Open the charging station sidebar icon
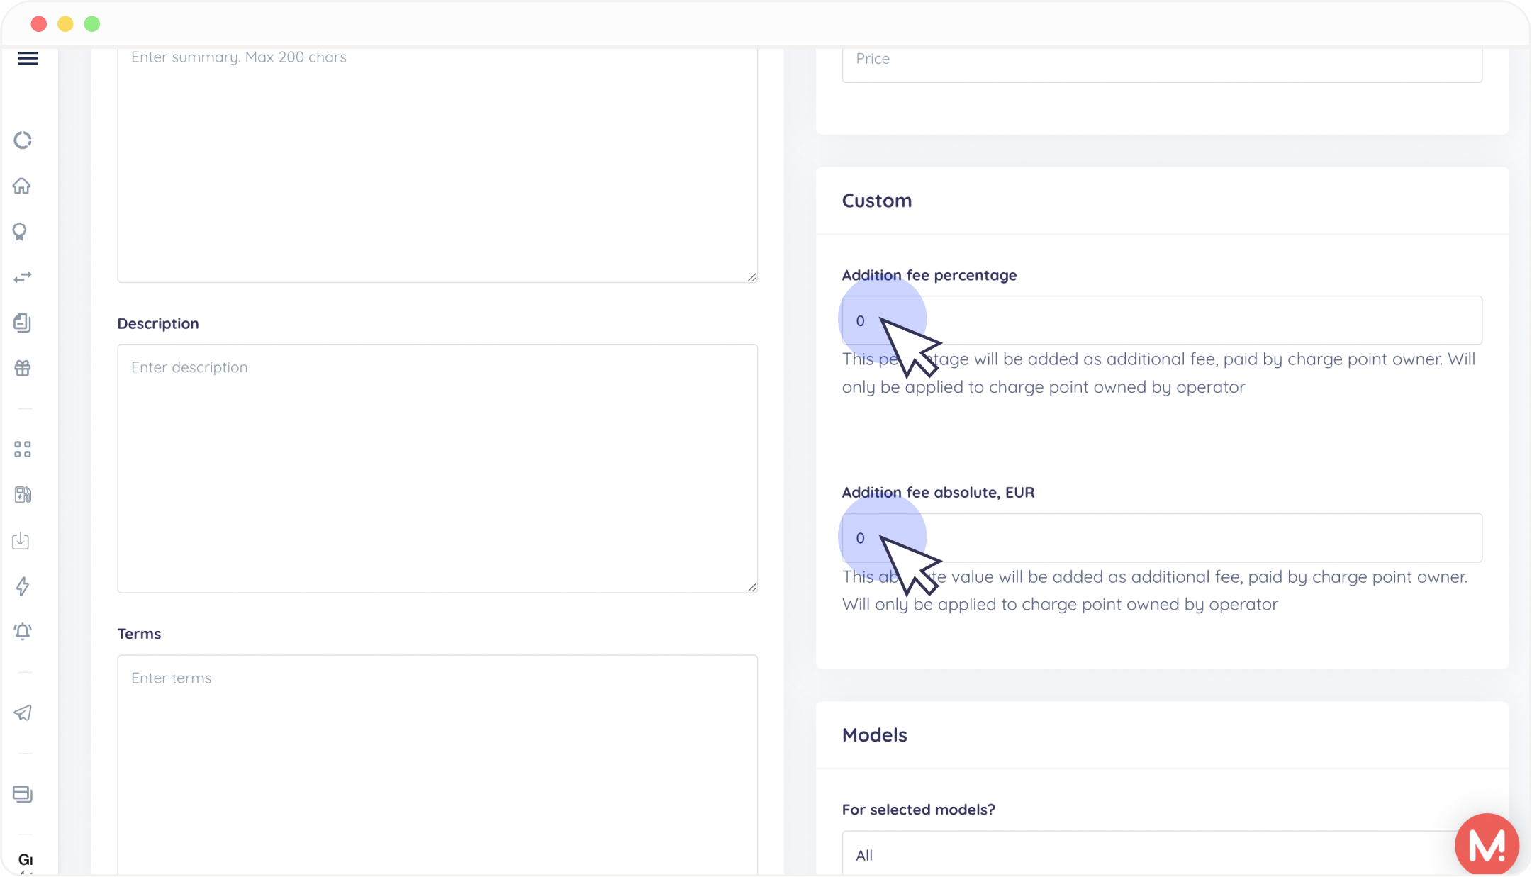Viewport: 1532px width, 877px height. [x=23, y=495]
